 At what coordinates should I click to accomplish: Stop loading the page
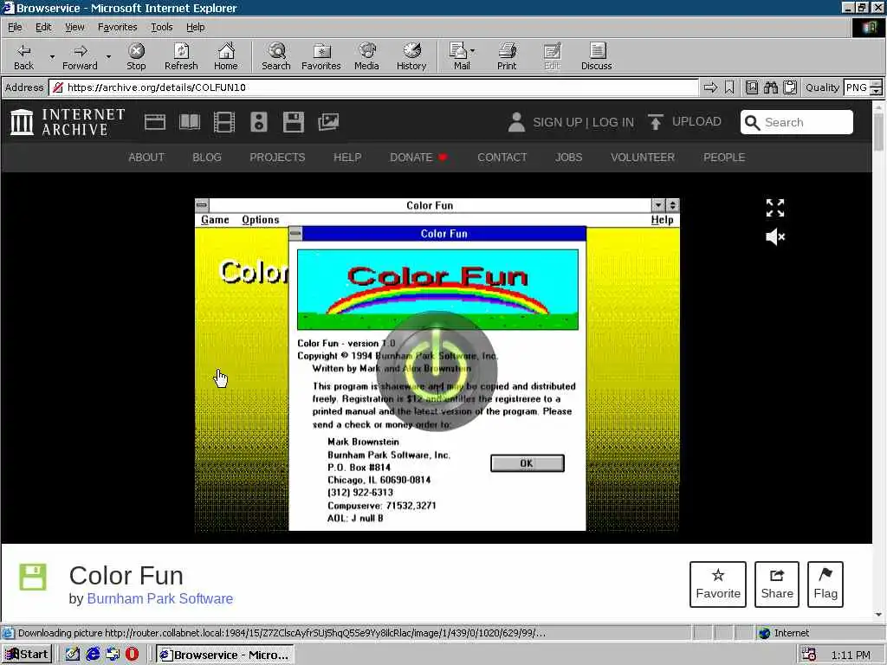[136, 56]
